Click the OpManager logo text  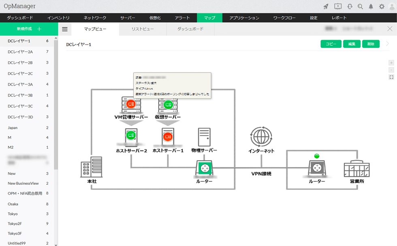pos(20,6)
